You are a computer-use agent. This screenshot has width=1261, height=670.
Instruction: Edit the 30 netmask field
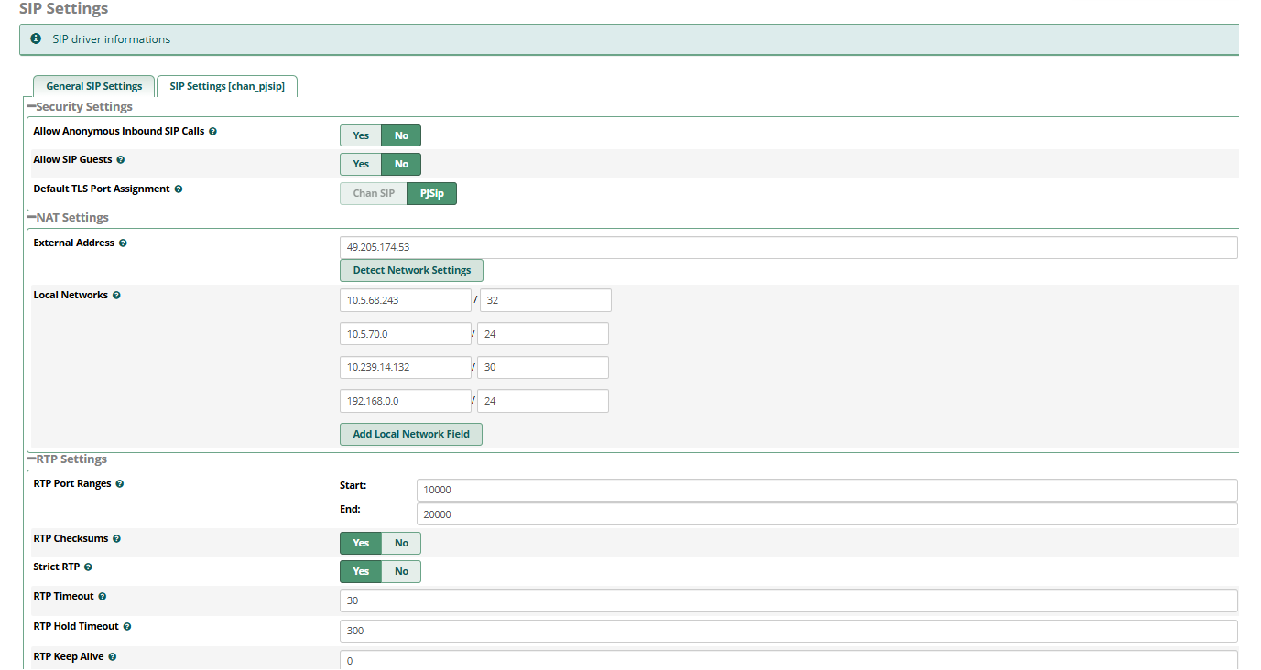coord(543,367)
